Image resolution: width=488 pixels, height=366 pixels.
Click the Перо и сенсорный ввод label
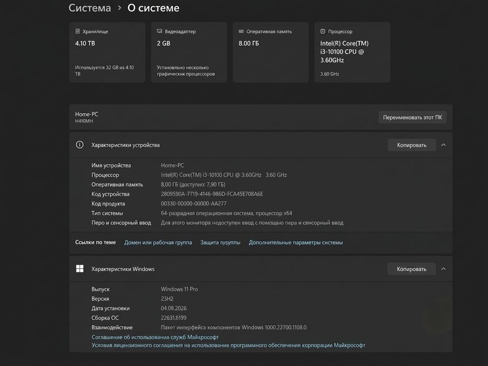pyautogui.click(x=121, y=223)
